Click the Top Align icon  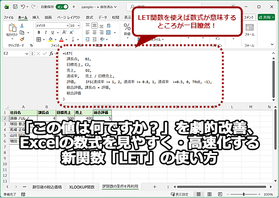pos(87,26)
